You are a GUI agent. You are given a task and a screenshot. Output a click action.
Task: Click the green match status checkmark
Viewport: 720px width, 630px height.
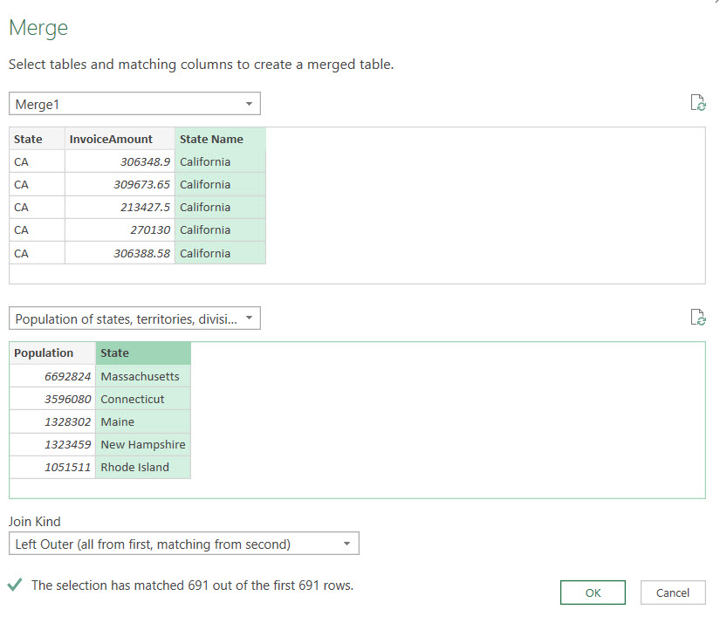[15, 585]
